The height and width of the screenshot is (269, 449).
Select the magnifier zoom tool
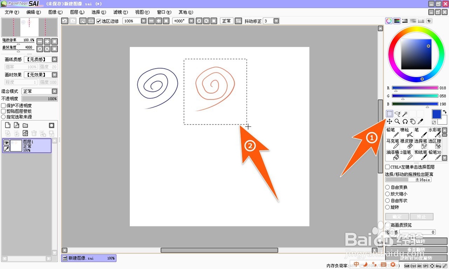point(397,121)
